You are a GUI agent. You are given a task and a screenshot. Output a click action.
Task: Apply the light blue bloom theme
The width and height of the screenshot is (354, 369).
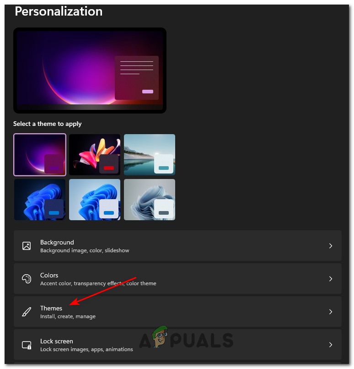click(x=95, y=200)
